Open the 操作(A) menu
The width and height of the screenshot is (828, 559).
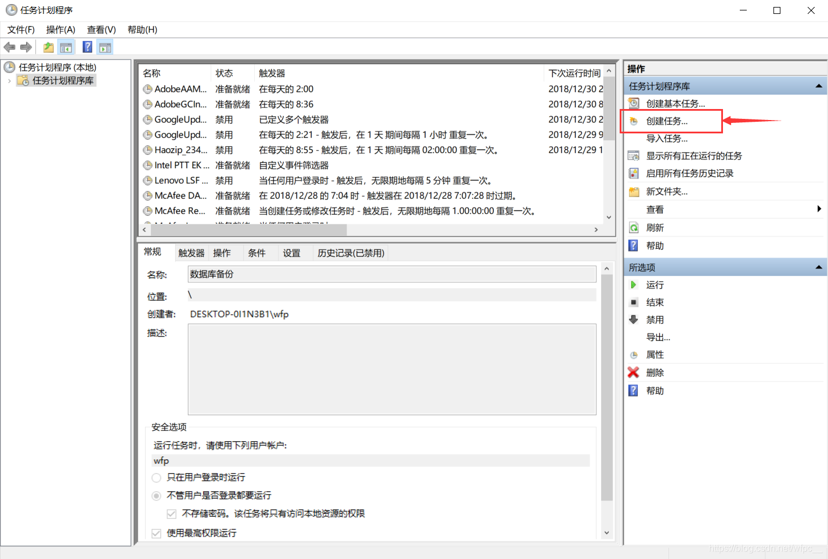click(61, 30)
